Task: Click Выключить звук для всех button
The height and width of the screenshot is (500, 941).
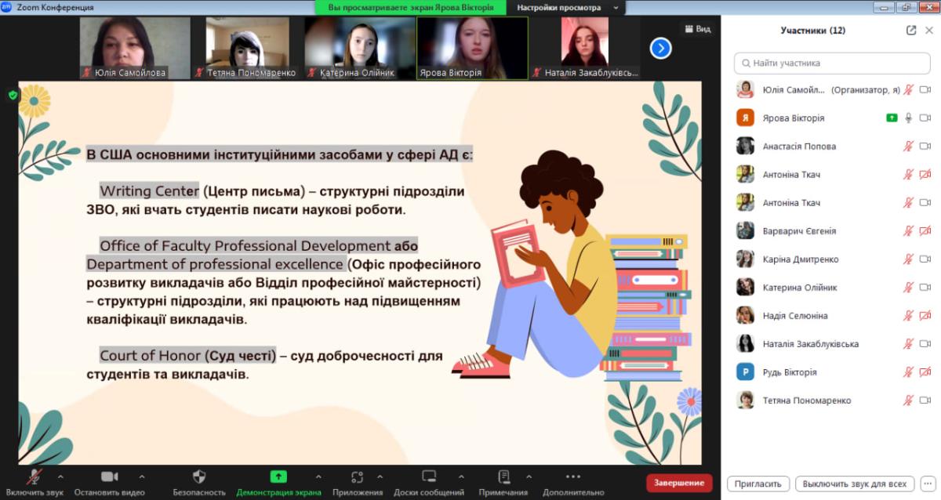Action: pos(854,484)
